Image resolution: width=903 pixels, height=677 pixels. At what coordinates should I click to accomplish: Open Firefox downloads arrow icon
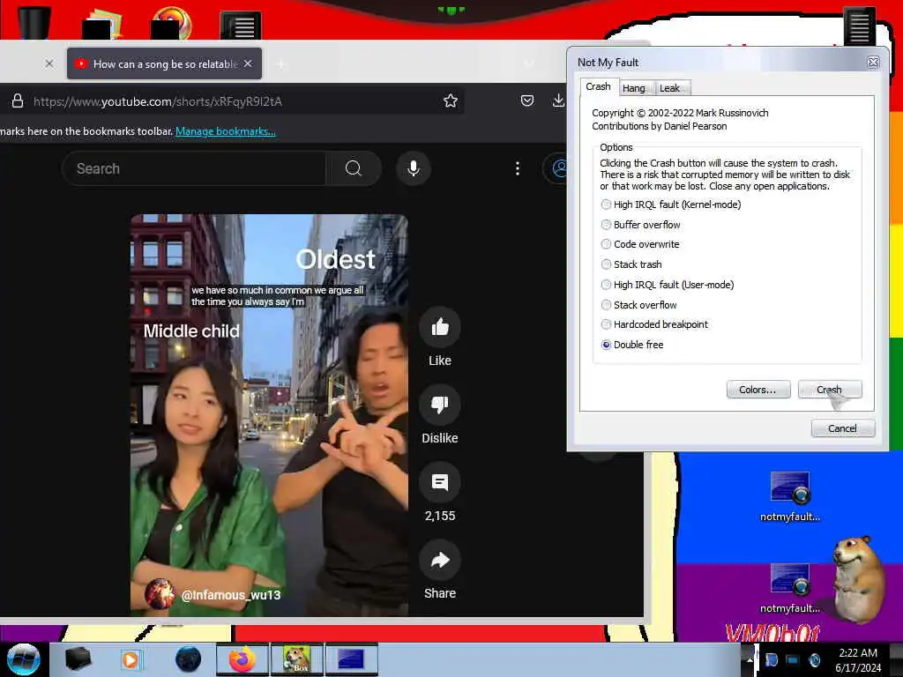pyautogui.click(x=558, y=100)
